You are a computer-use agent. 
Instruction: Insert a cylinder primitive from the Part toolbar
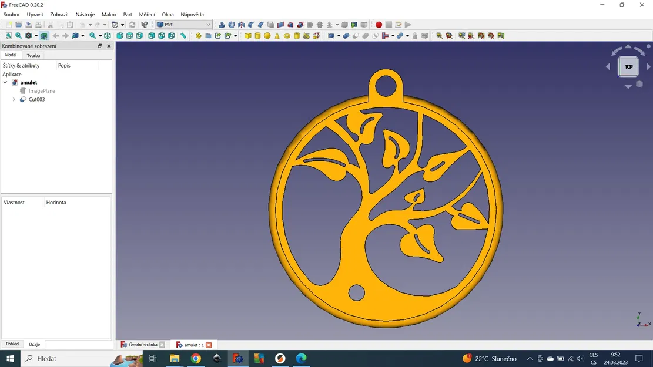[x=257, y=36]
